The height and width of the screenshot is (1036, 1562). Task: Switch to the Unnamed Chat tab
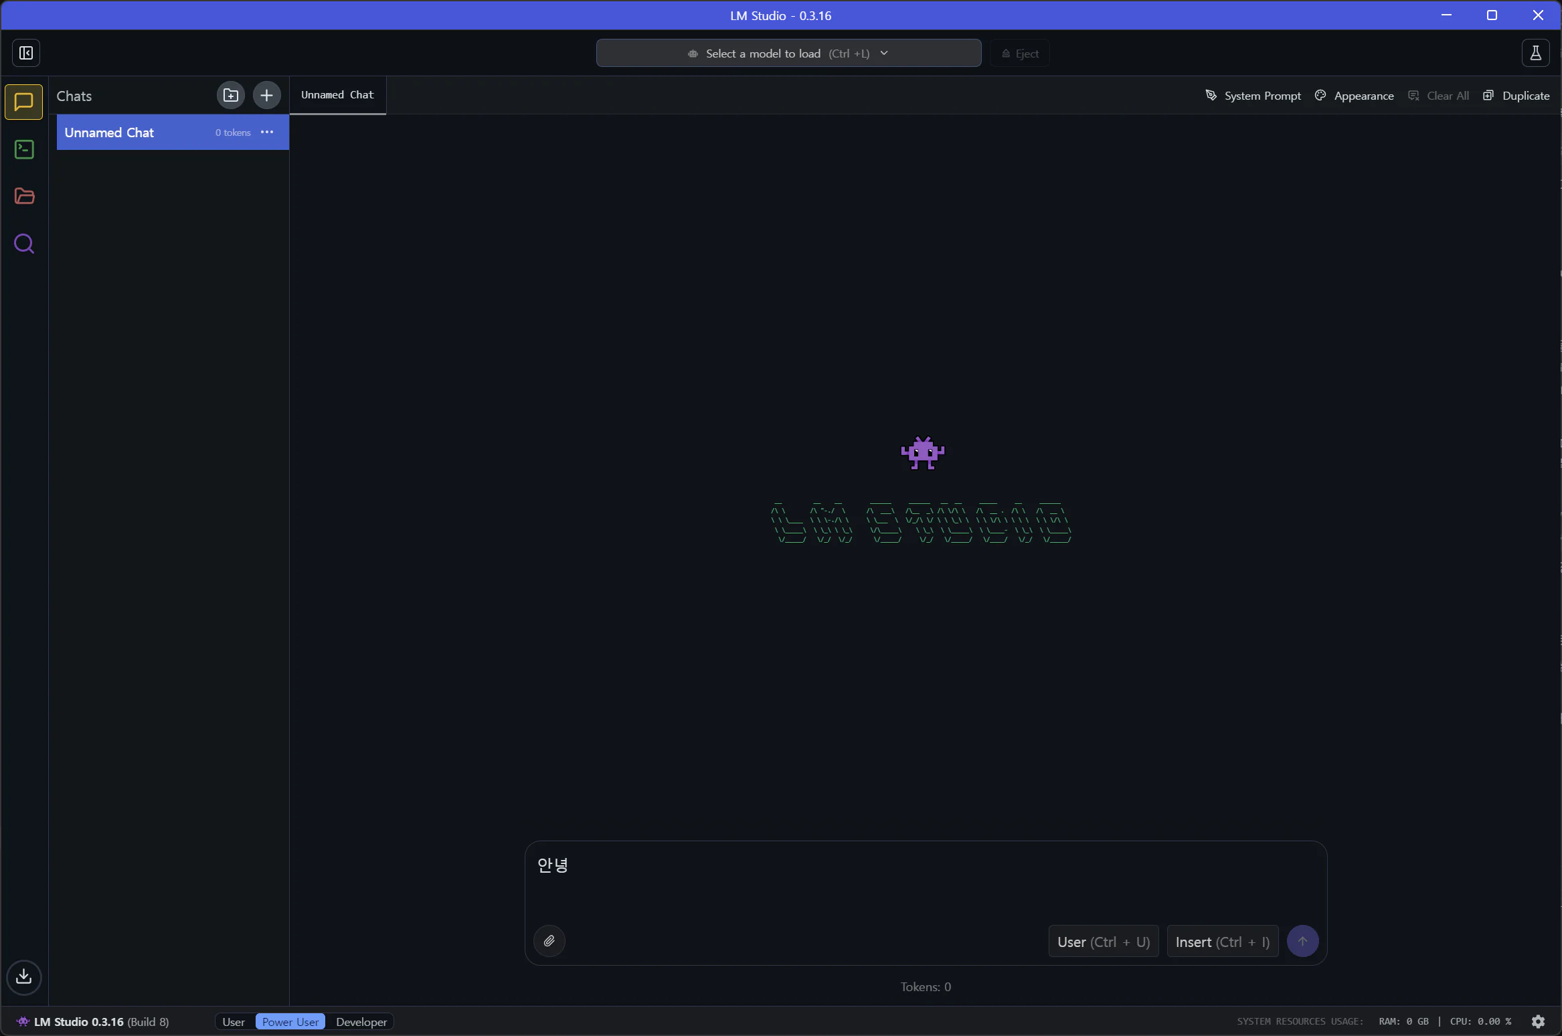tap(337, 95)
